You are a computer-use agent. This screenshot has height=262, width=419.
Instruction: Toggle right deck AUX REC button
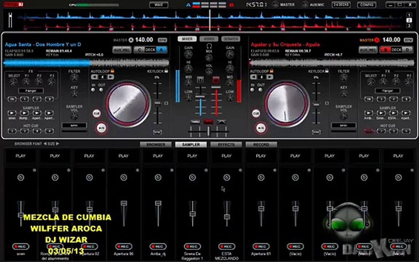(368, 50)
